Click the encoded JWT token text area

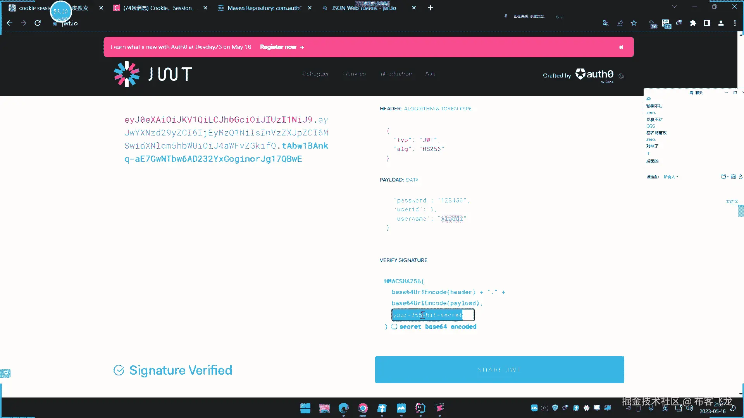click(x=226, y=139)
